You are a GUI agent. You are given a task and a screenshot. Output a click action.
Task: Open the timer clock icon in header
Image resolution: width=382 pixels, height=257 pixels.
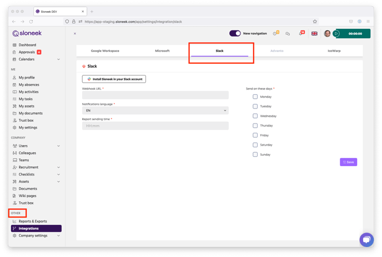click(x=275, y=33)
